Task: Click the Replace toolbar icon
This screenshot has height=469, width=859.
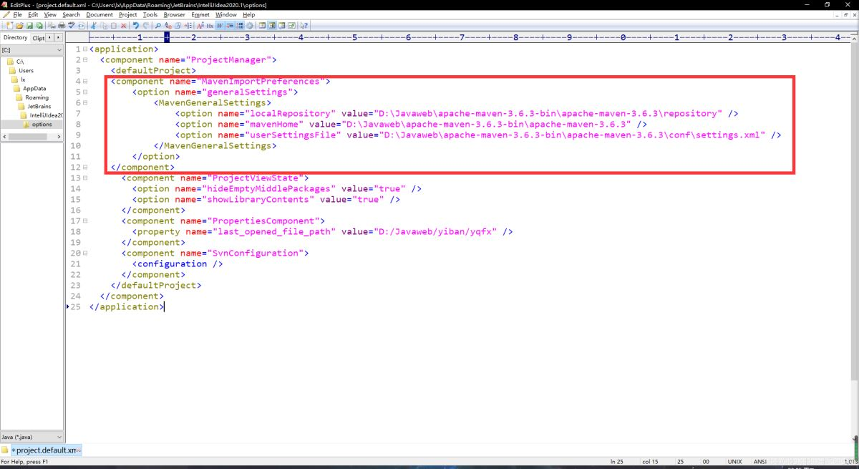Action: [x=168, y=26]
